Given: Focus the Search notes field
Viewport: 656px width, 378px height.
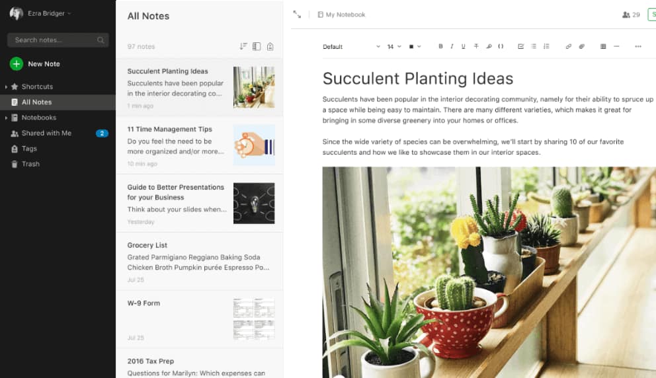Looking at the screenshot, I should pos(58,40).
